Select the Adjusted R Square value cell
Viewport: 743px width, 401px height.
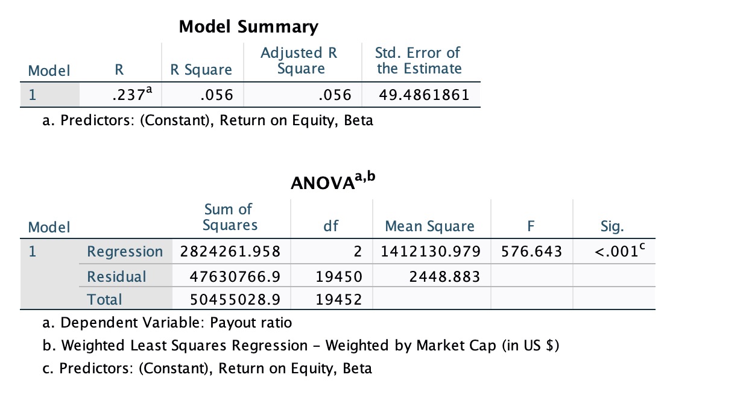click(325, 95)
